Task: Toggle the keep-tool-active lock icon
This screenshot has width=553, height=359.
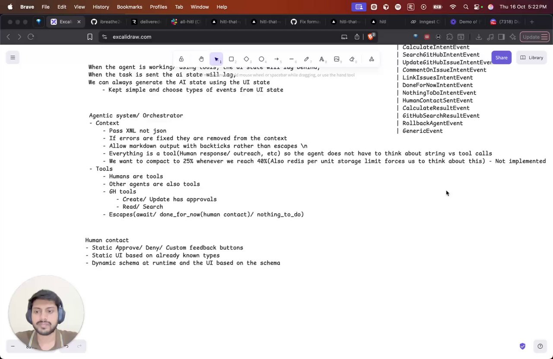Action: pyautogui.click(x=181, y=59)
